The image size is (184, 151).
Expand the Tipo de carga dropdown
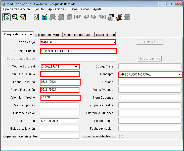coord(114,42)
